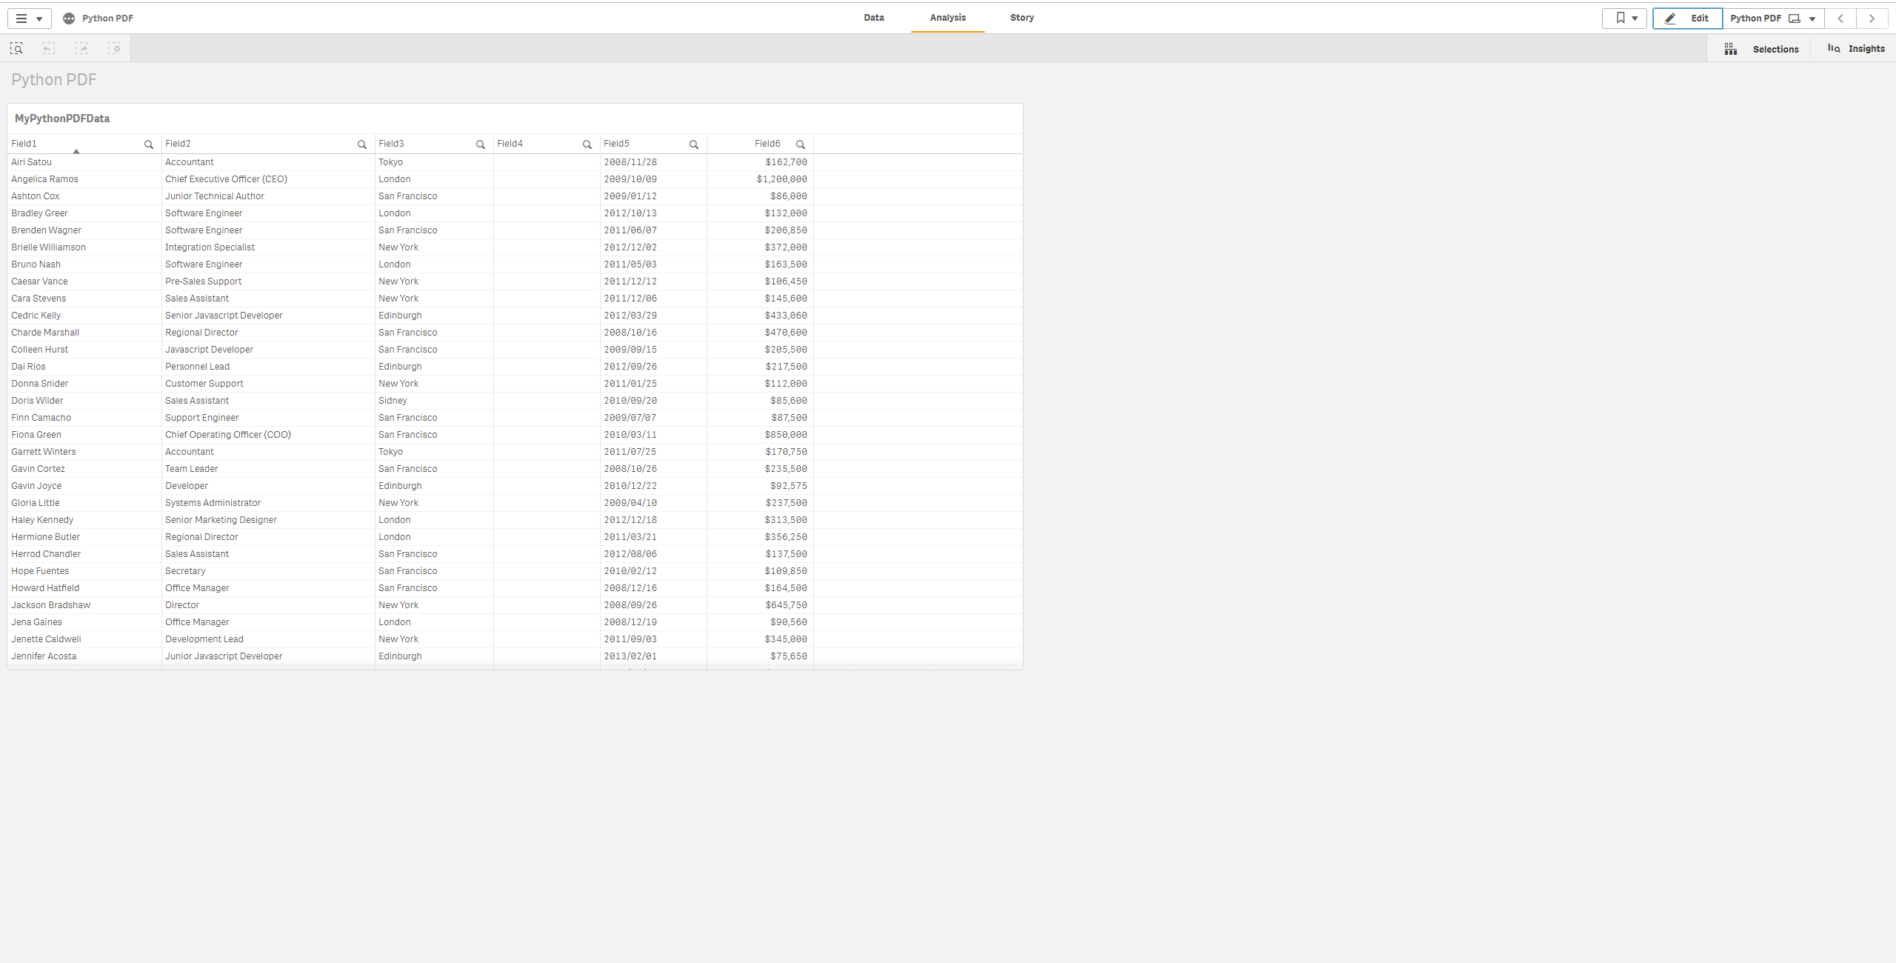The height and width of the screenshot is (963, 1896).
Task: Click the Step forward selection icon
Action: tap(81, 48)
